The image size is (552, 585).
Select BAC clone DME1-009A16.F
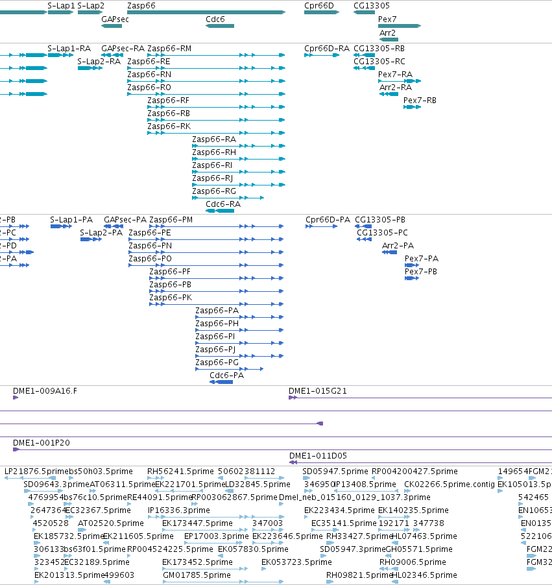click(x=45, y=391)
